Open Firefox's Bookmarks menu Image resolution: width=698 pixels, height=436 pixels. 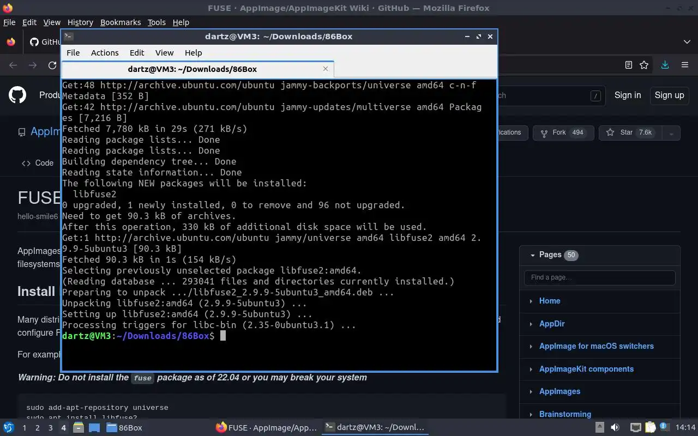coord(121,22)
